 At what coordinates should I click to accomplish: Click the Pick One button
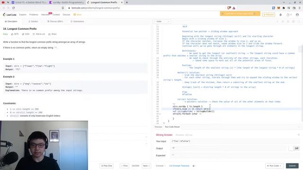(x=107, y=166)
